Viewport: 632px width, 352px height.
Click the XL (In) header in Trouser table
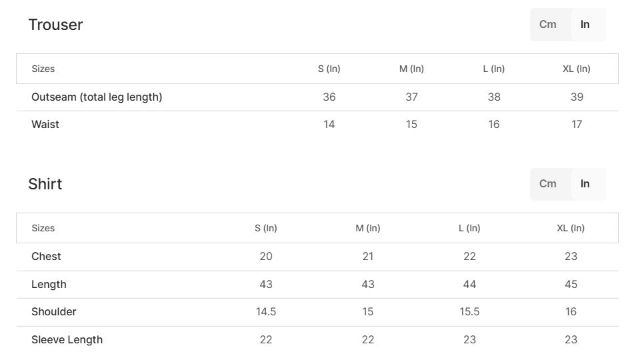pyautogui.click(x=577, y=69)
